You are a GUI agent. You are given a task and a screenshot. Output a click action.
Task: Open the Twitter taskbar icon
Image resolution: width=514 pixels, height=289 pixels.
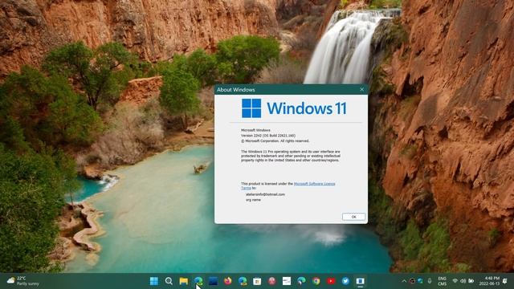[345, 281]
